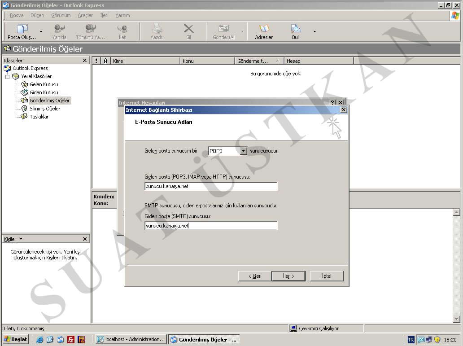Close the Internet Hesapları window
The image size is (463, 346).
[x=341, y=102]
